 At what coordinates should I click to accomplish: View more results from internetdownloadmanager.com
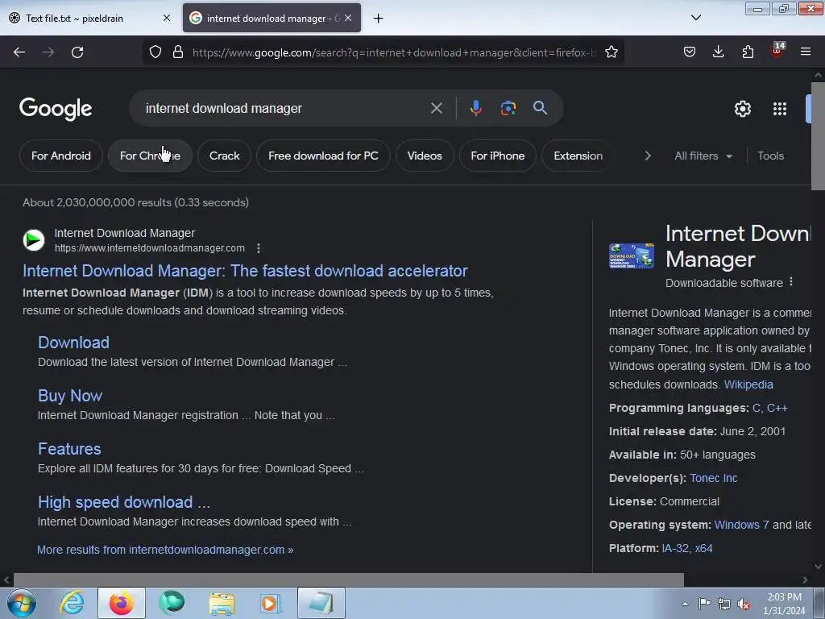point(165,550)
